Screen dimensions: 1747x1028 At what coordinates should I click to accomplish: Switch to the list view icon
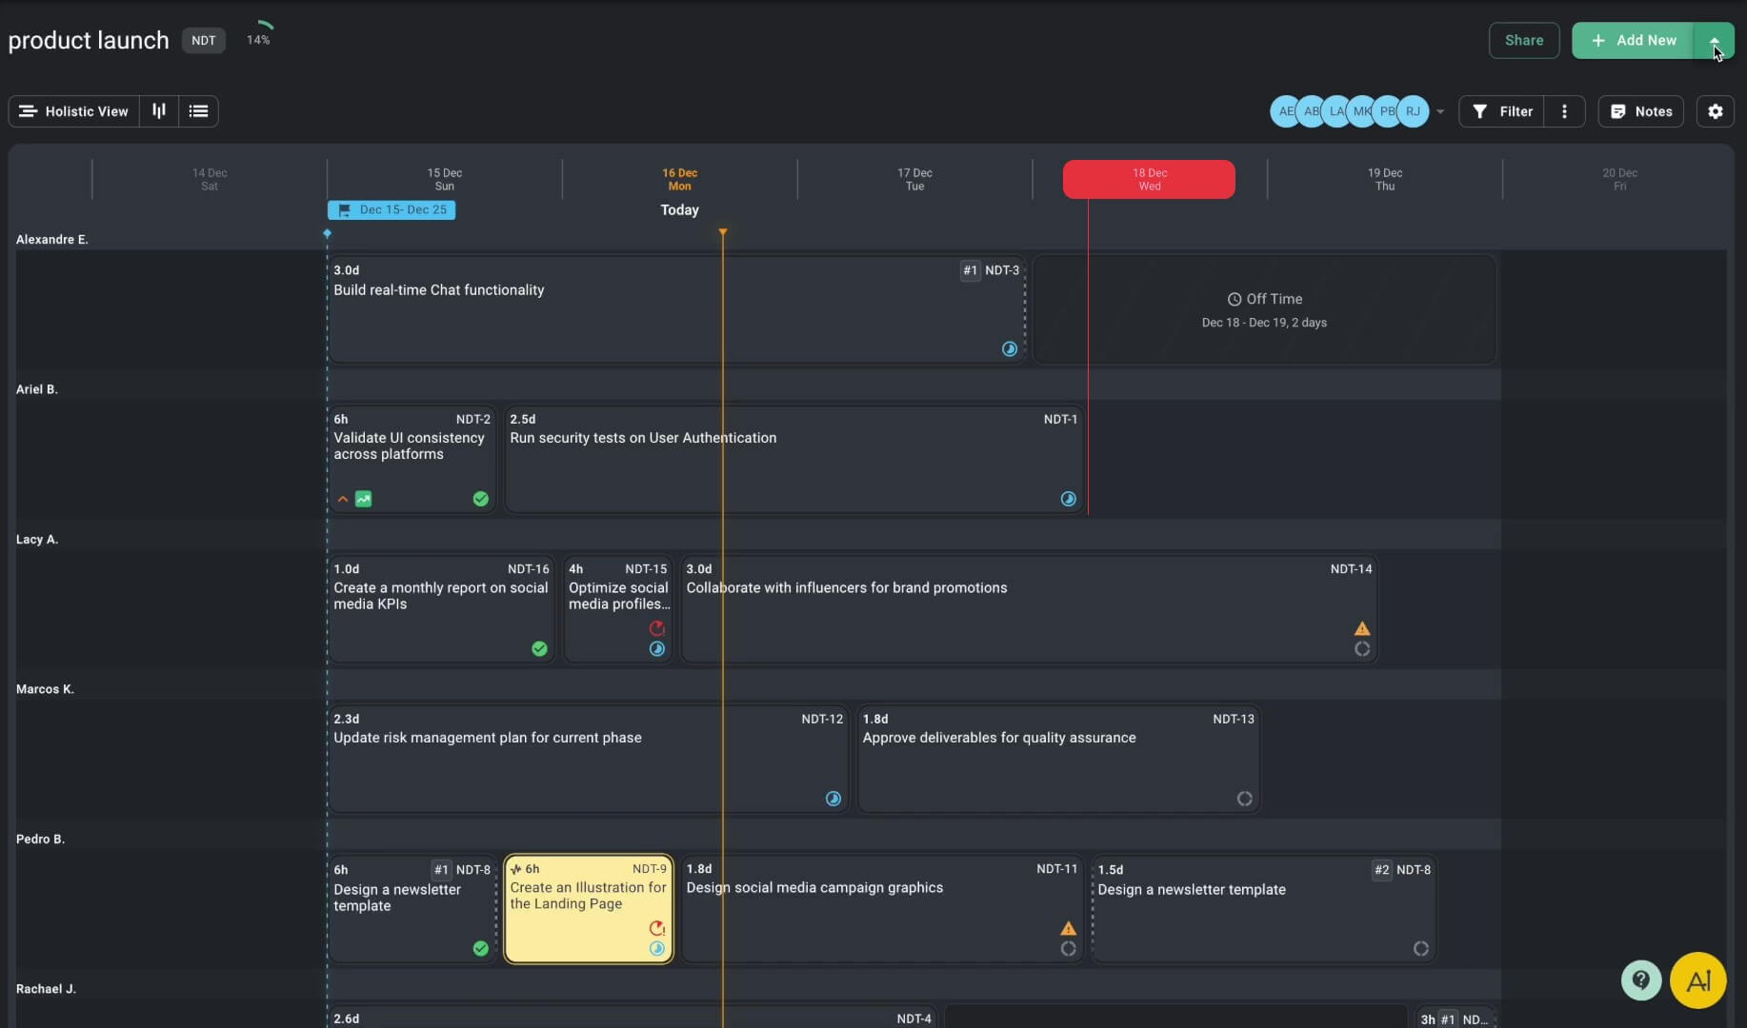[x=198, y=111]
